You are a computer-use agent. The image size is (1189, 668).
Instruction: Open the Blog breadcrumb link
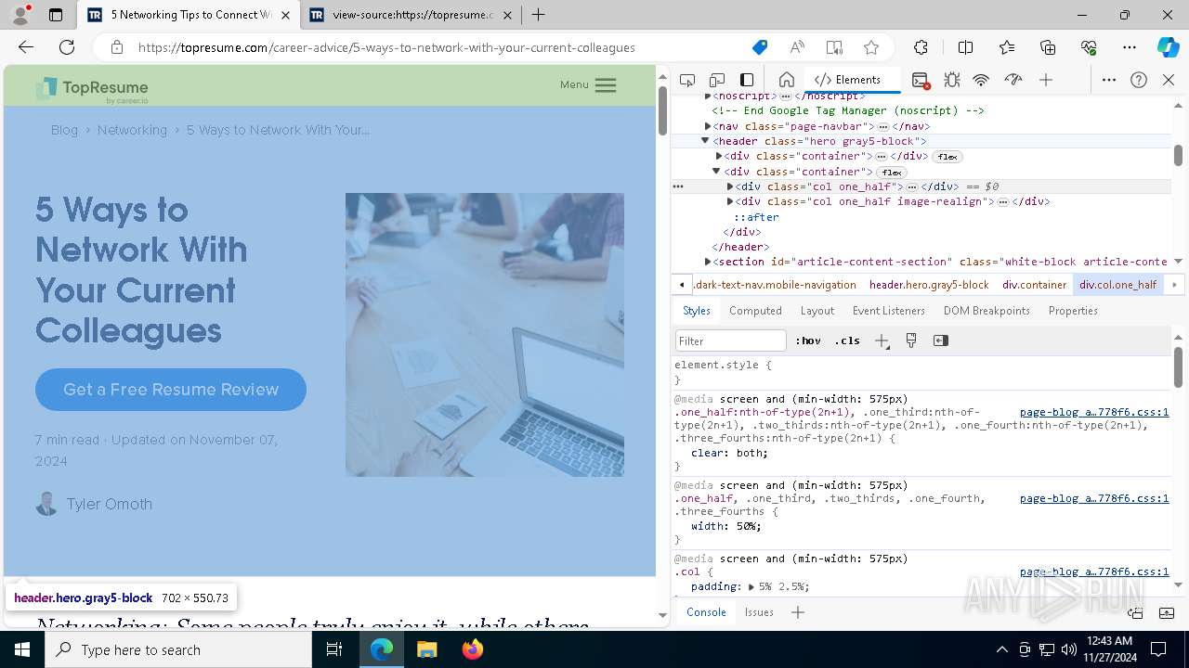coord(65,130)
